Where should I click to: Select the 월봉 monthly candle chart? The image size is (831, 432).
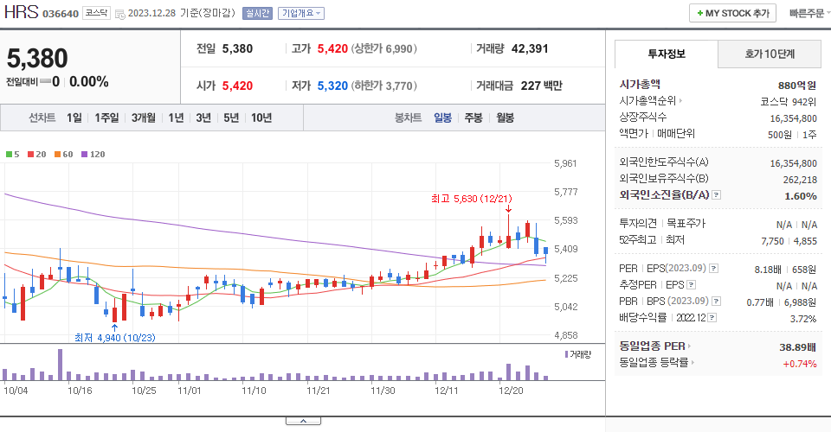click(x=505, y=118)
